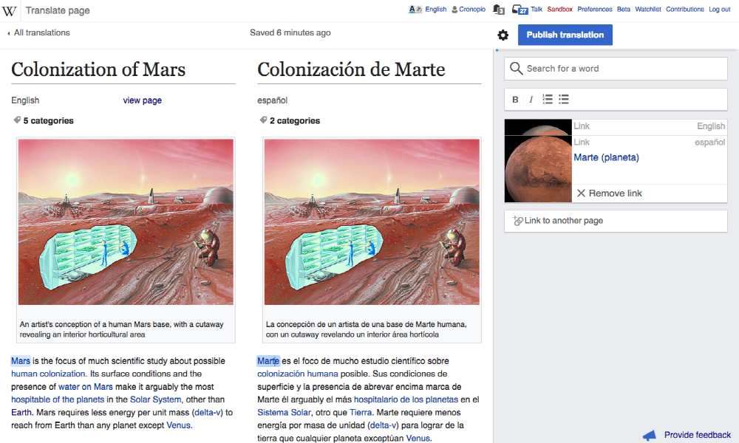Screen dimensions: 739x443
Task: Click Publish translation button
Action: 565,35
